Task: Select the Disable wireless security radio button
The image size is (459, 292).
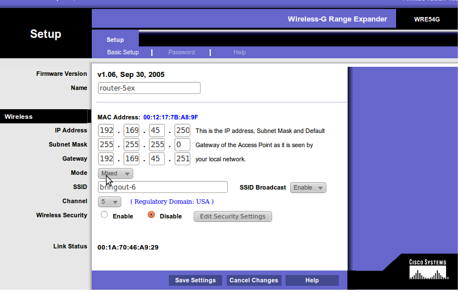Action: point(151,215)
